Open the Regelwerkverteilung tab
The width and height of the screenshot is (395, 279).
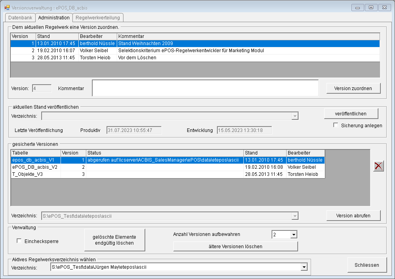pyautogui.click(x=98, y=18)
